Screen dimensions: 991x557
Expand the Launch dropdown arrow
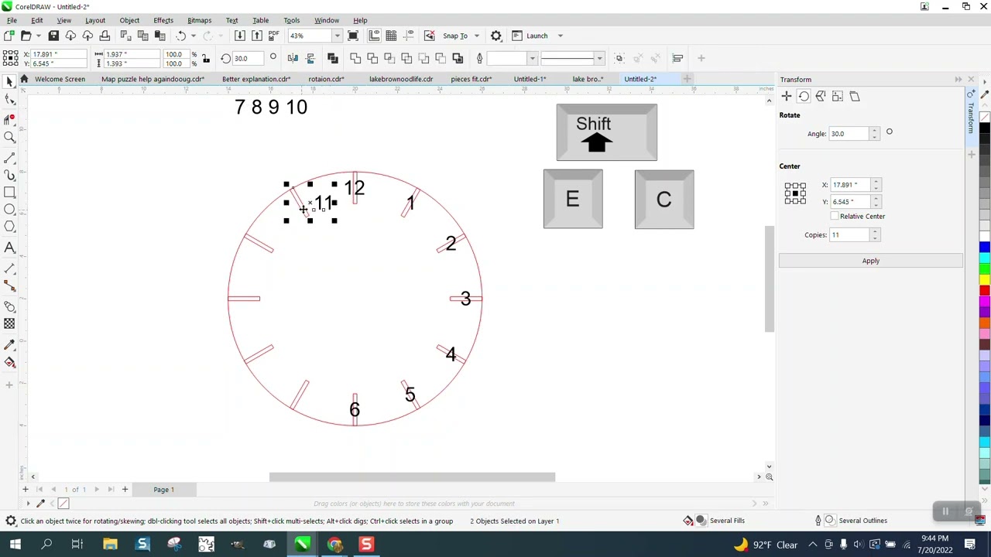(x=561, y=36)
